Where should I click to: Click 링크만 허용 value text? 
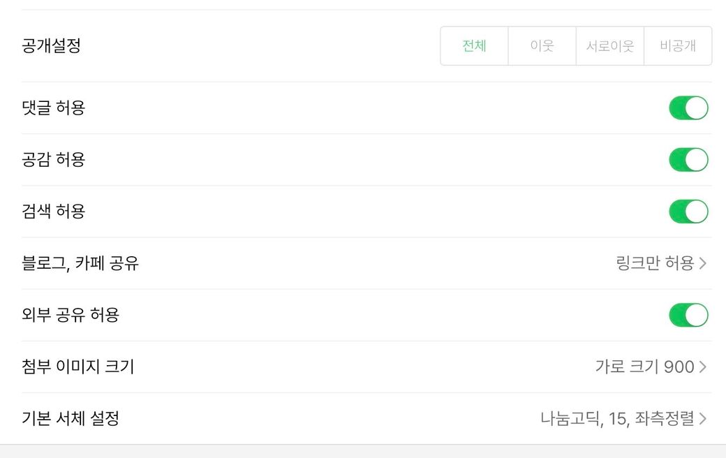point(655,263)
